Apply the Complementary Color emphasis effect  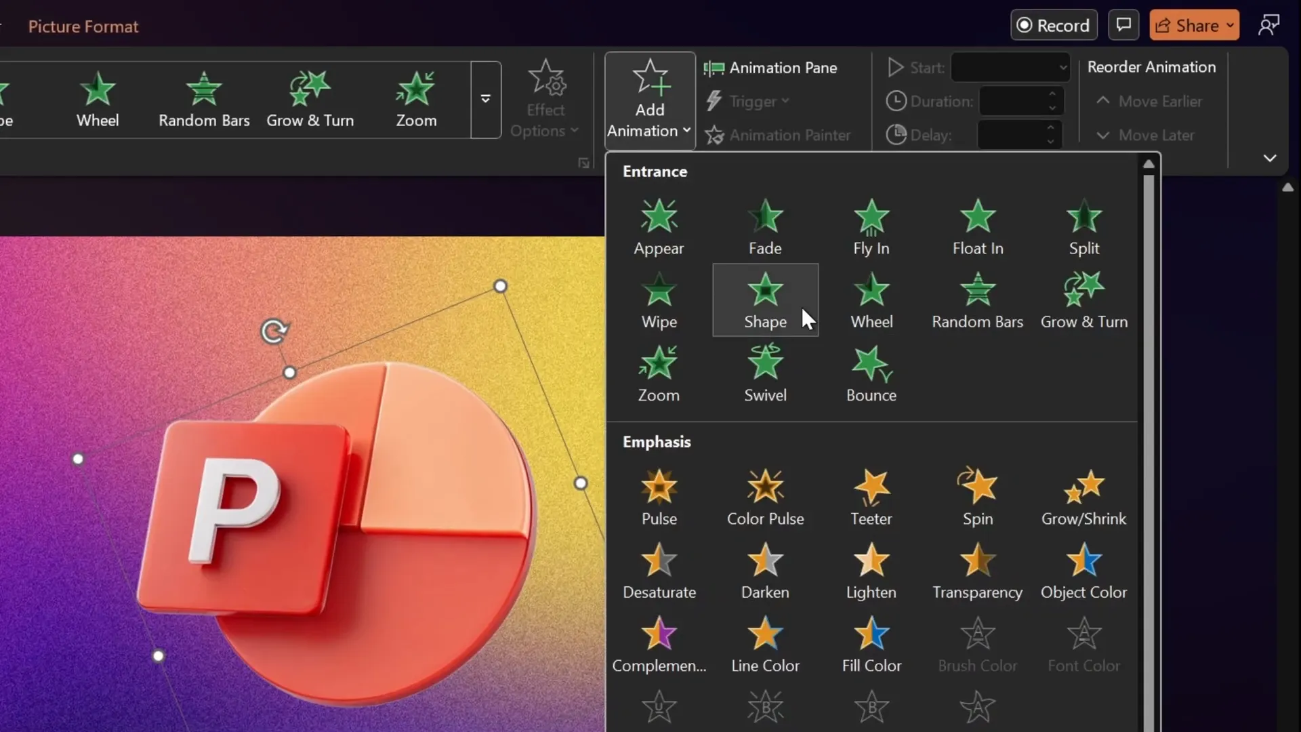click(659, 644)
